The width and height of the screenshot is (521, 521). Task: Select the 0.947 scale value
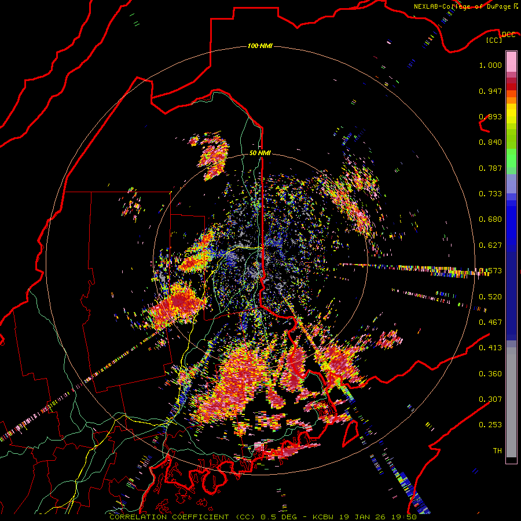point(490,91)
